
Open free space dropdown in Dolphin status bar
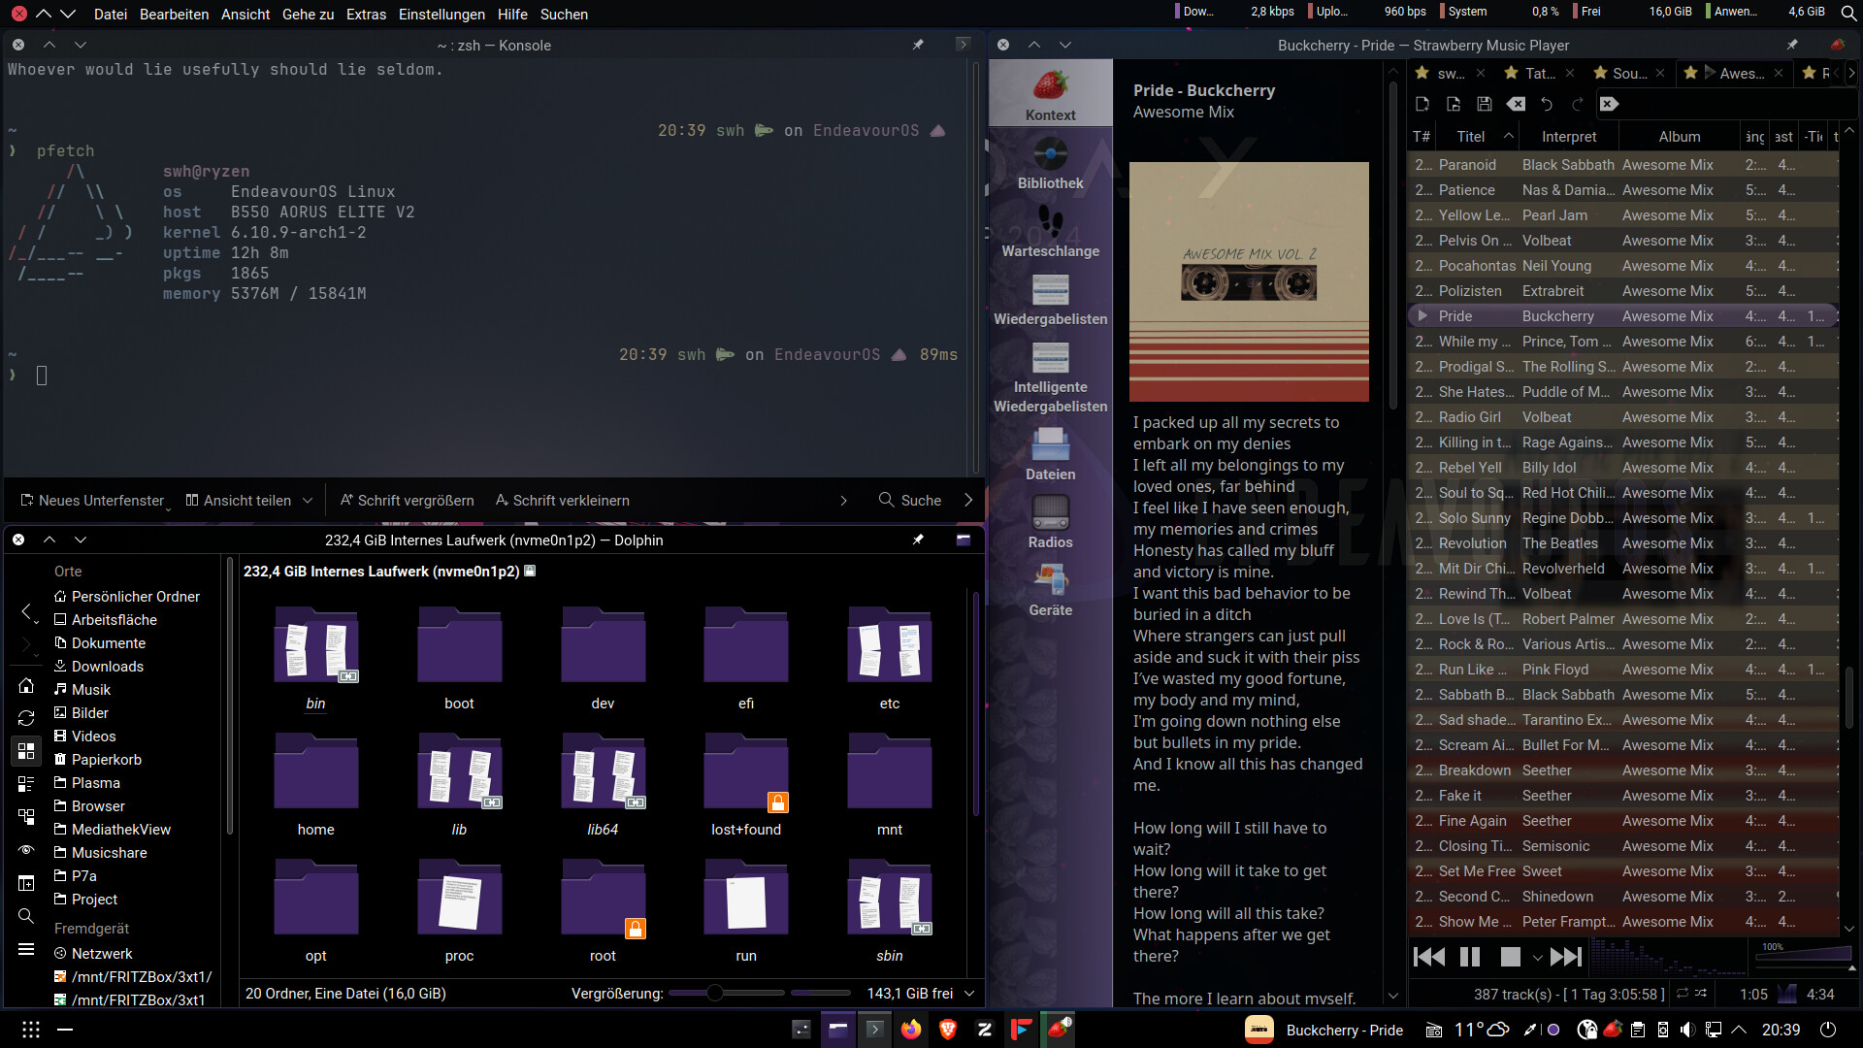click(968, 994)
